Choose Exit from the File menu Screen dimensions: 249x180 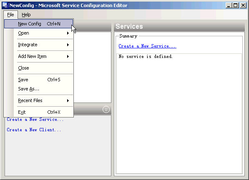[x=39, y=112]
